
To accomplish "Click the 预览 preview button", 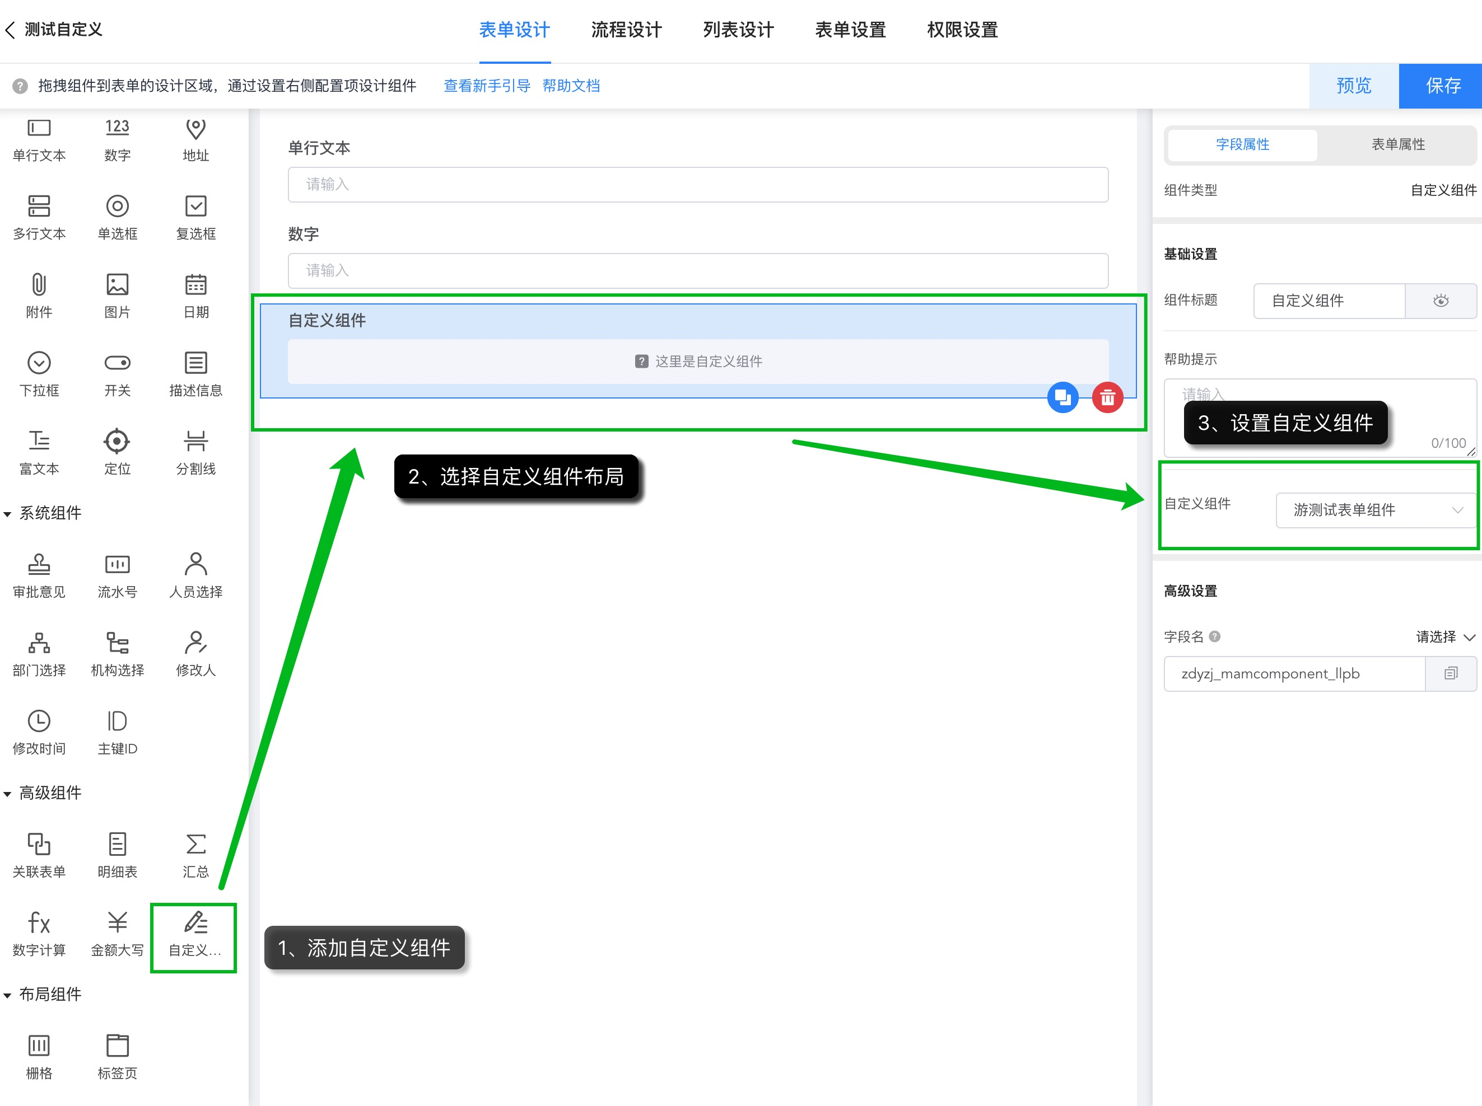I will (1353, 86).
